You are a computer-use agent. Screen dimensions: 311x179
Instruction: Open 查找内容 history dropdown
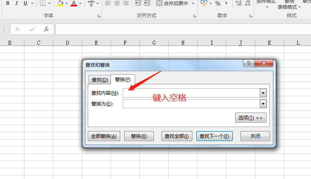[263, 93]
